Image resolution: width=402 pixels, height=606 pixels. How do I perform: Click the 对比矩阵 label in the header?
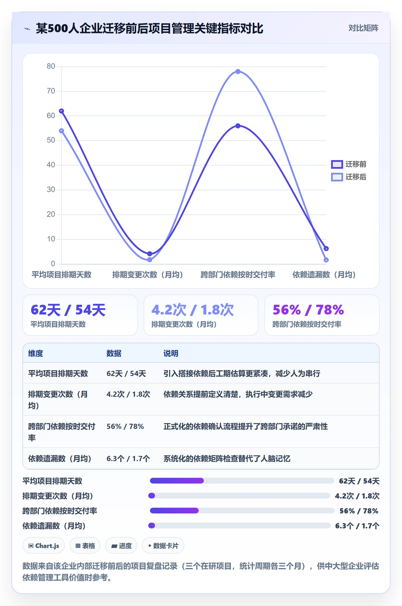pos(363,28)
